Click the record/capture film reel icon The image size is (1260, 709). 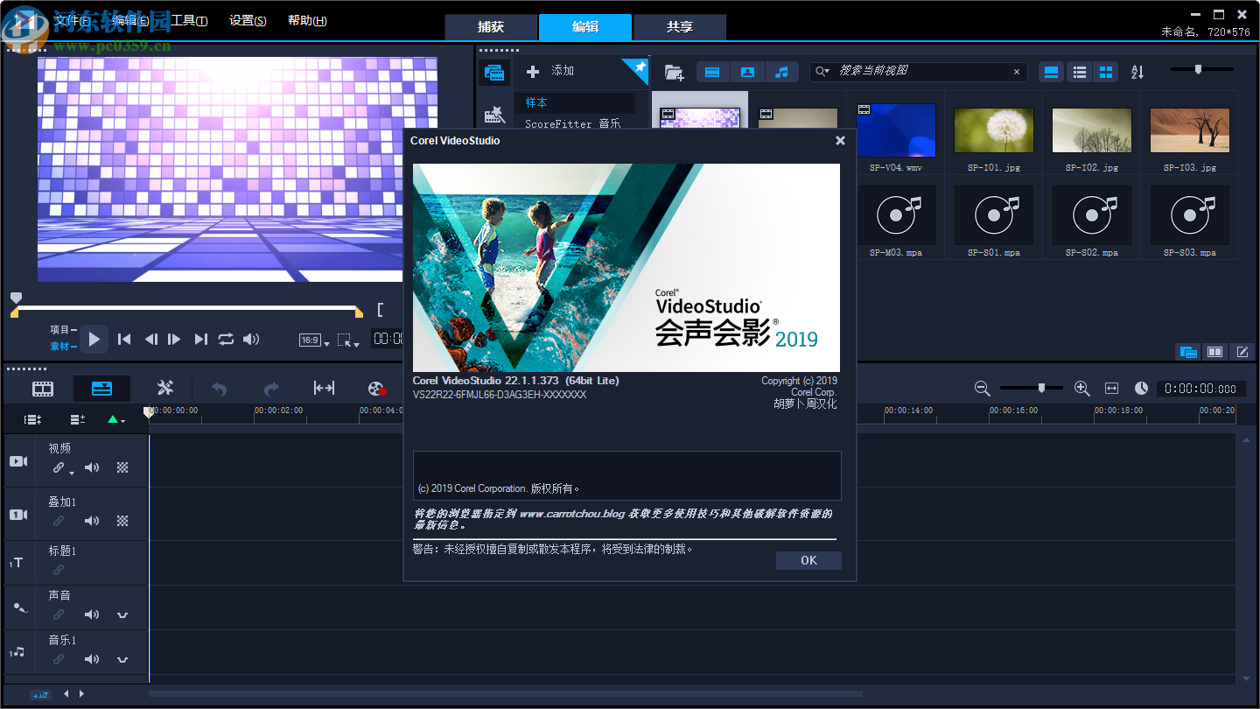click(376, 388)
